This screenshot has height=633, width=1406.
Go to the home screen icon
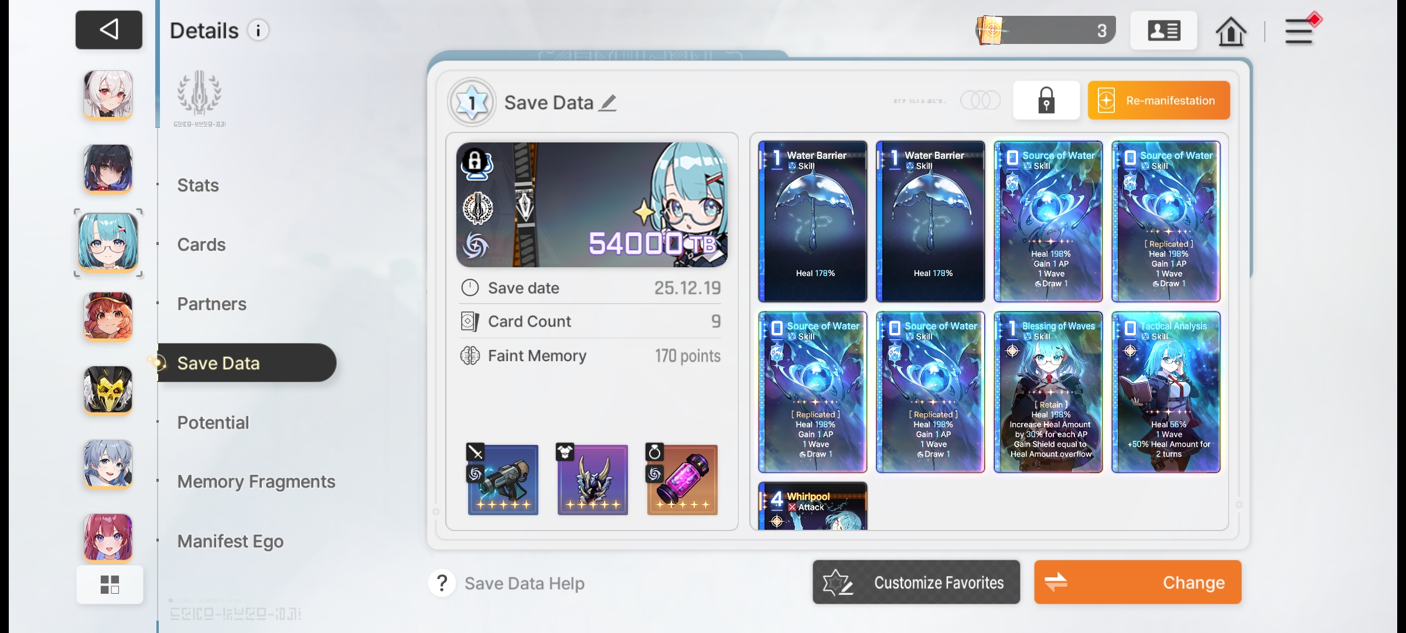[1231, 30]
